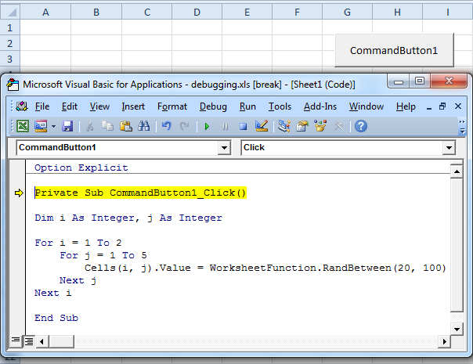Open the Format menu
This screenshot has width=473, height=364.
click(172, 106)
